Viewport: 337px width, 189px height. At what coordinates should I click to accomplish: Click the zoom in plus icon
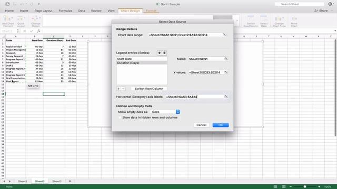pyautogui.click(x=319, y=187)
